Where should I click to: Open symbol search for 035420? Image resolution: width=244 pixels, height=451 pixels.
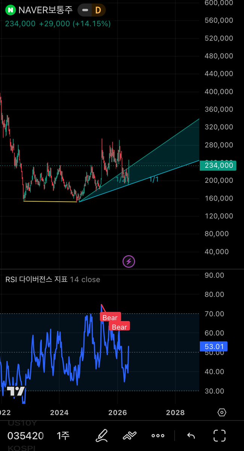26,436
